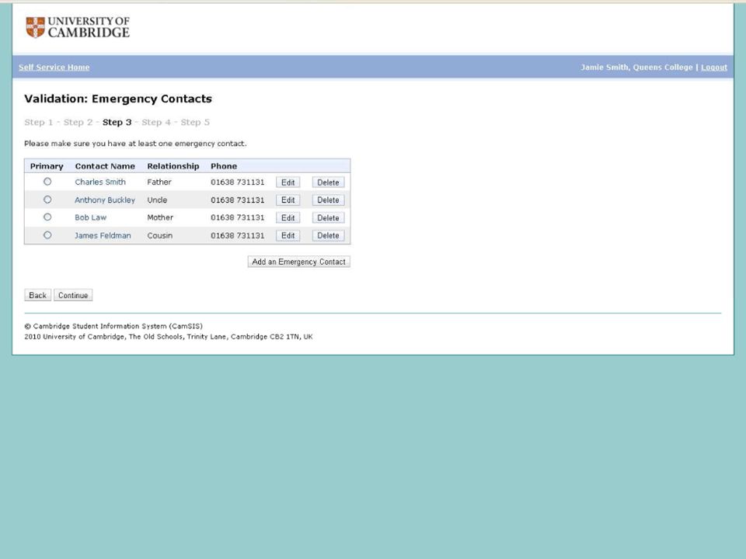The height and width of the screenshot is (559, 746).
Task: Click the Phone column header
Action: 224,166
